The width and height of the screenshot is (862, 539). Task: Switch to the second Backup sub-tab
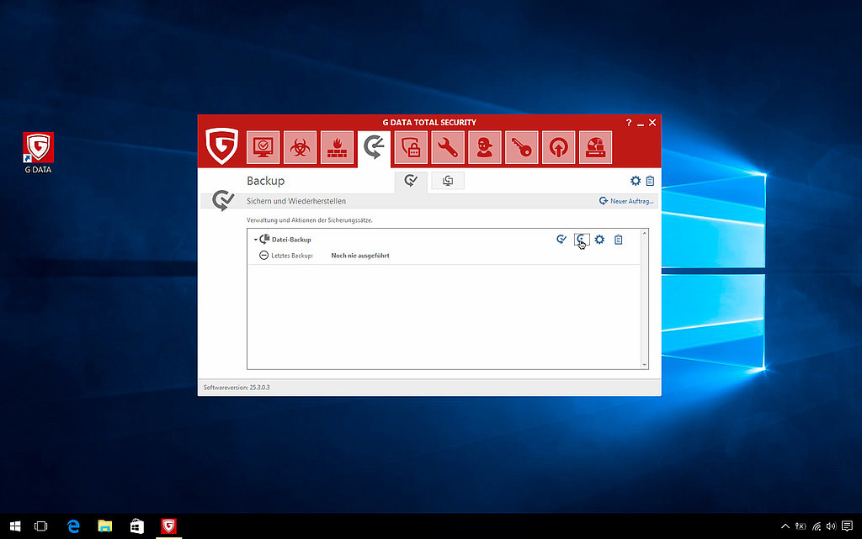click(448, 181)
